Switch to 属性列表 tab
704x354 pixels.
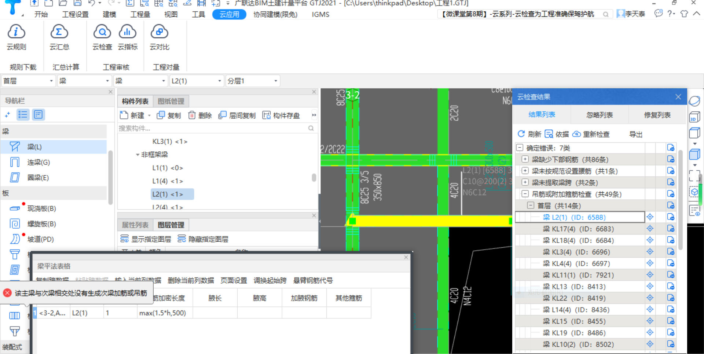(x=135, y=225)
